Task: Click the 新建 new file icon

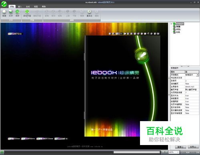Action: coord(4,12)
